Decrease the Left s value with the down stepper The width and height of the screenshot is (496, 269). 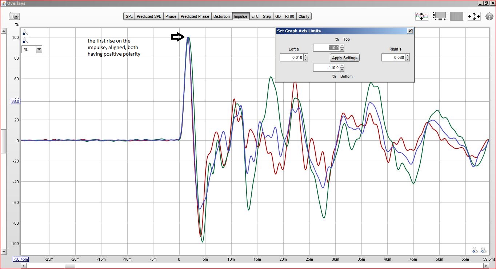coord(305,59)
